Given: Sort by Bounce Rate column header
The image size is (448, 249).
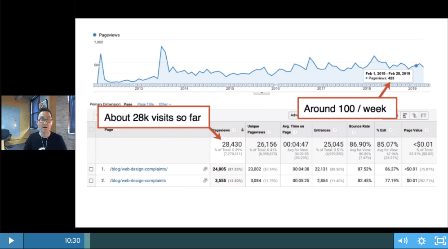Looking at the screenshot, I should point(359,126).
